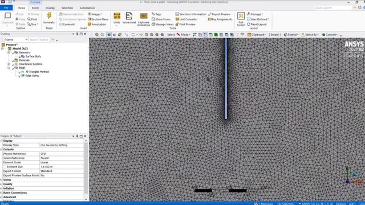Open Report Preview
The image size is (365, 205).
click(x=219, y=14)
